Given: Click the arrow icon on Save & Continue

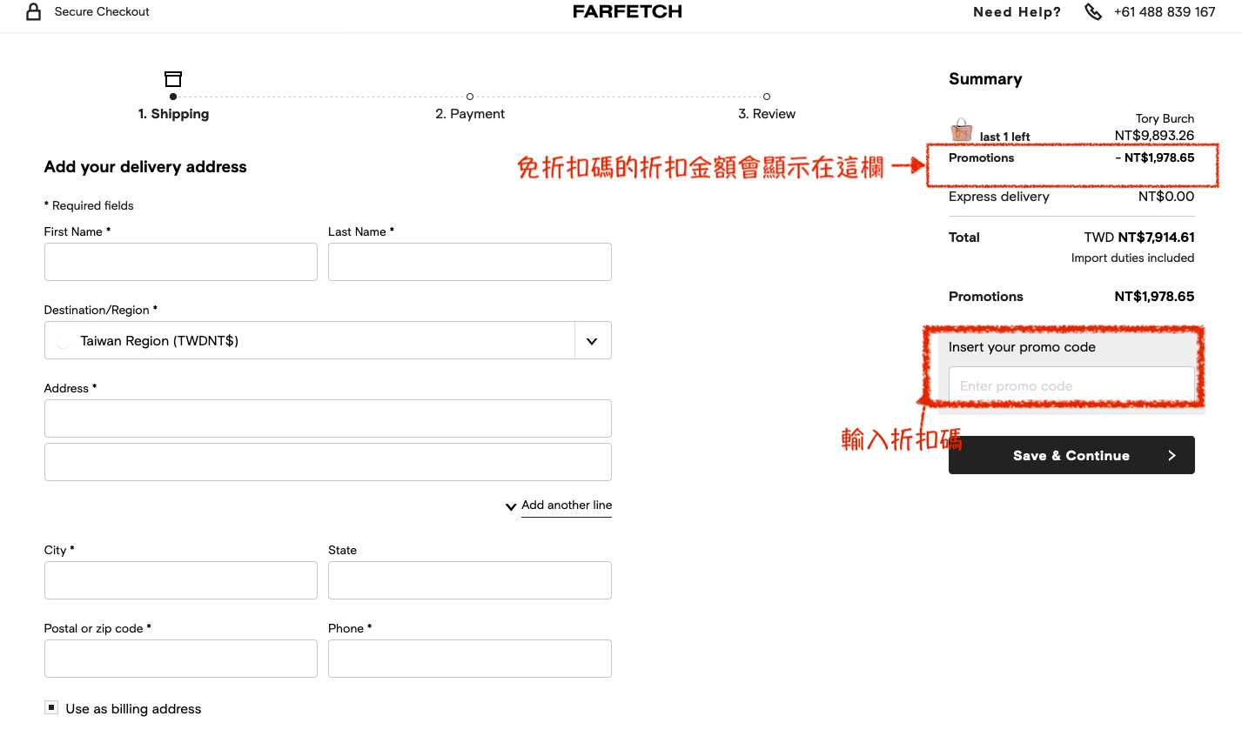Looking at the screenshot, I should [x=1172, y=455].
